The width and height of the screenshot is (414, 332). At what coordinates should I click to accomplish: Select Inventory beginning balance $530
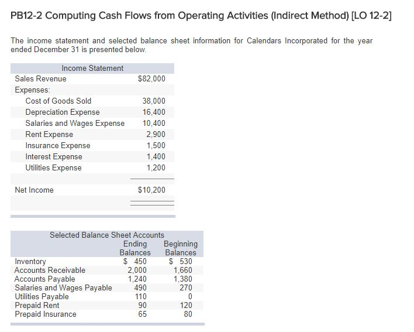coord(181,261)
